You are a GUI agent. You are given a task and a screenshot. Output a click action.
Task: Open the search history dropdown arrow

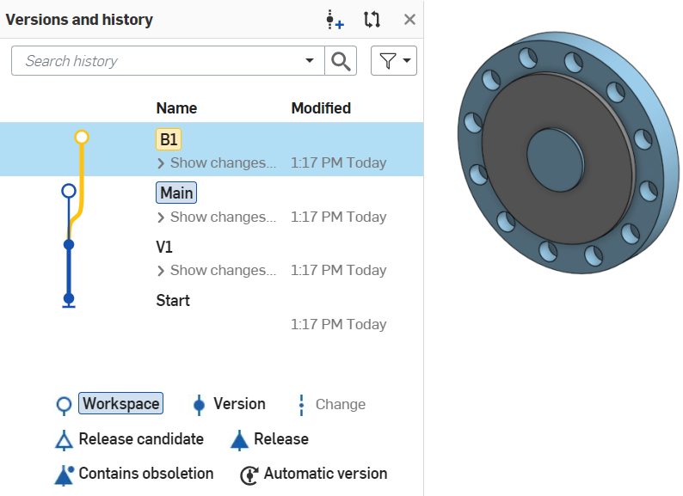click(x=310, y=60)
